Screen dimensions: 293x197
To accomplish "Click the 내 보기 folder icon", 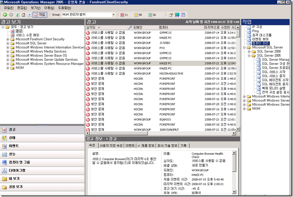I will point(4,179).
